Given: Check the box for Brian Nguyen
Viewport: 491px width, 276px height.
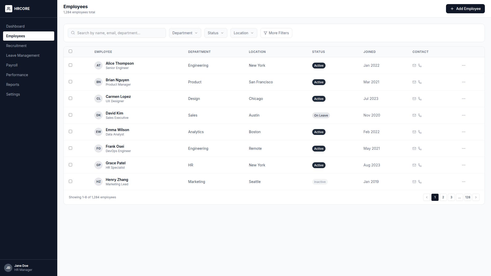Looking at the screenshot, I should tap(71, 82).
